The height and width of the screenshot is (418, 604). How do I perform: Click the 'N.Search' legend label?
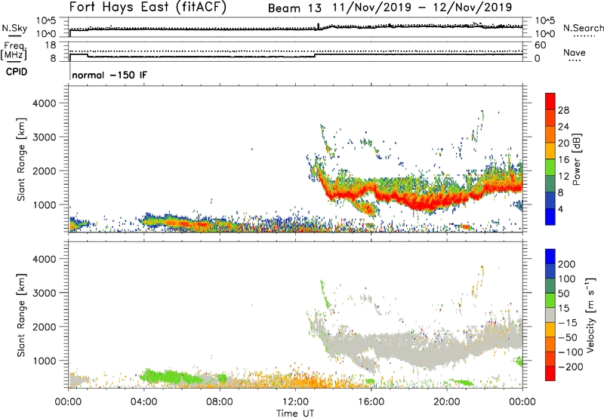click(583, 28)
